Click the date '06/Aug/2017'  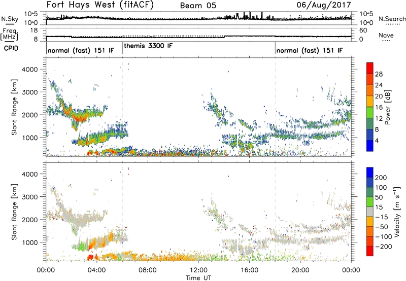click(x=324, y=5)
